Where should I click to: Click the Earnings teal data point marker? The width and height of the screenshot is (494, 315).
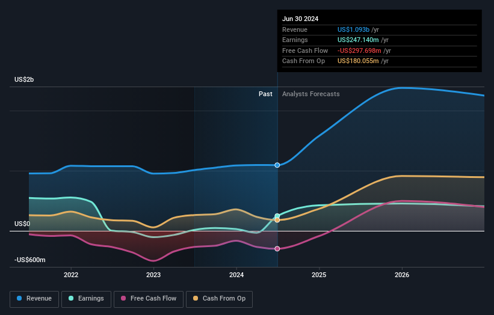click(277, 216)
